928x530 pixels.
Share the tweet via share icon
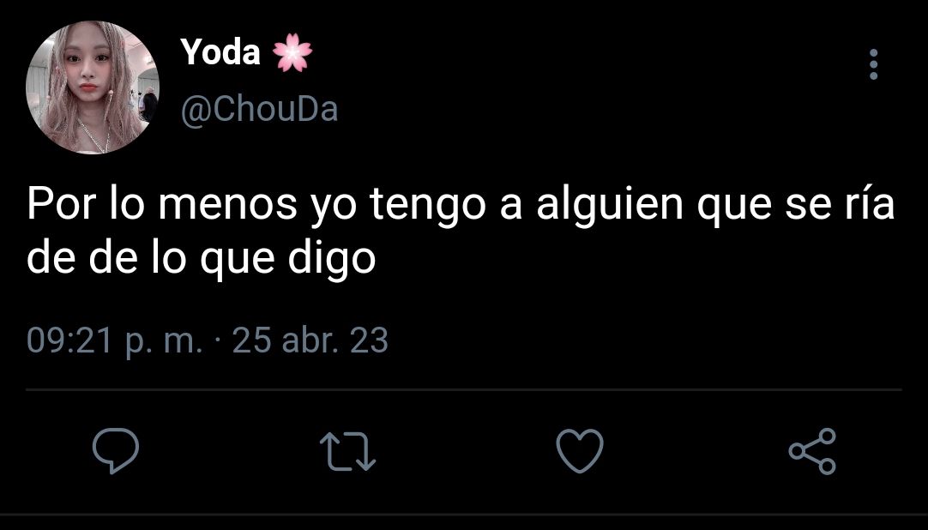tap(812, 451)
